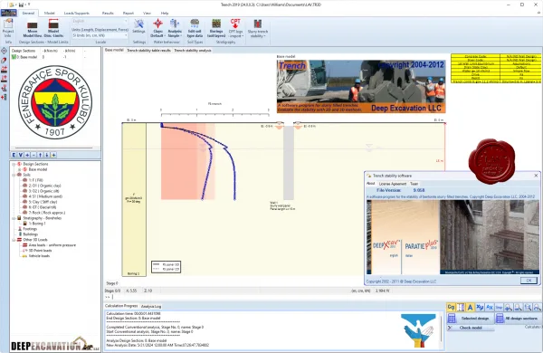543x353 pixels.
Task: Click OK in the About dialog
Action: click(x=529, y=281)
